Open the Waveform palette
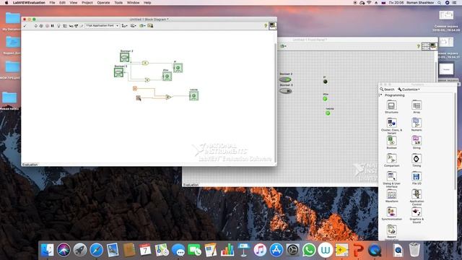Screen dimensions: 462x260 coord(391,194)
